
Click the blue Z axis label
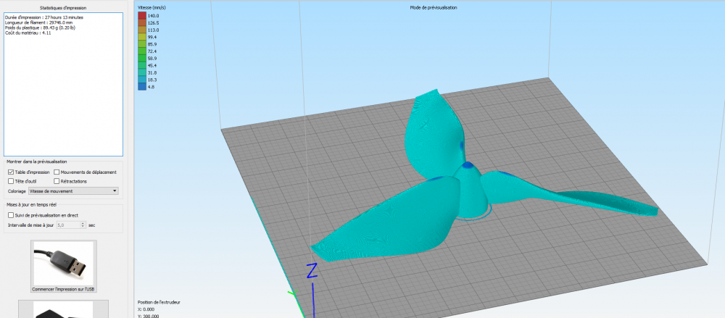312,270
